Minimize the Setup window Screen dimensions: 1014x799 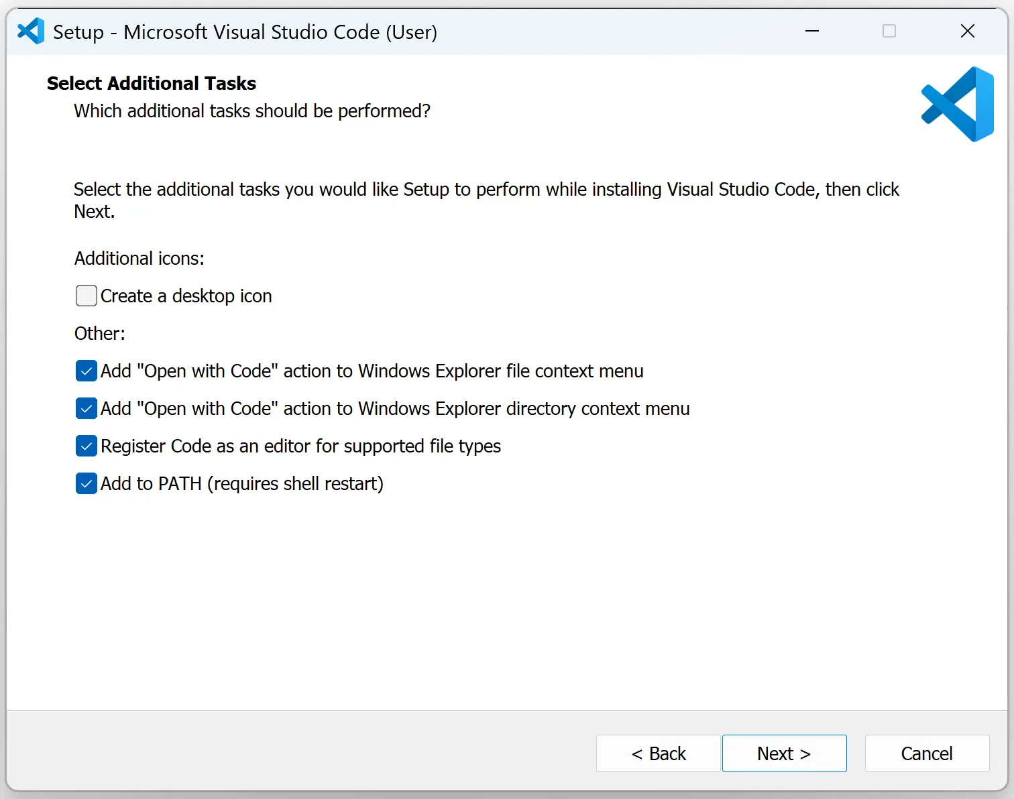pyautogui.click(x=812, y=32)
